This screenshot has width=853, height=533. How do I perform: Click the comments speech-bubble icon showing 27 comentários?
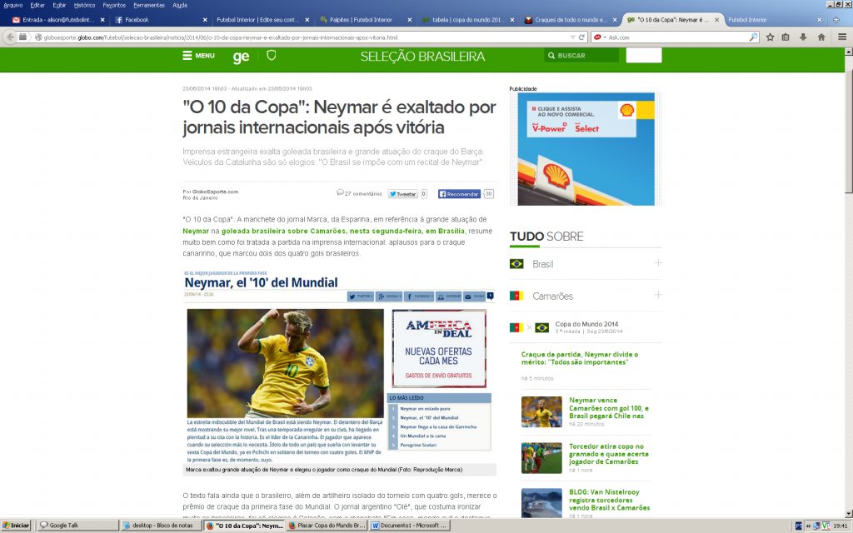pos(340,193)
